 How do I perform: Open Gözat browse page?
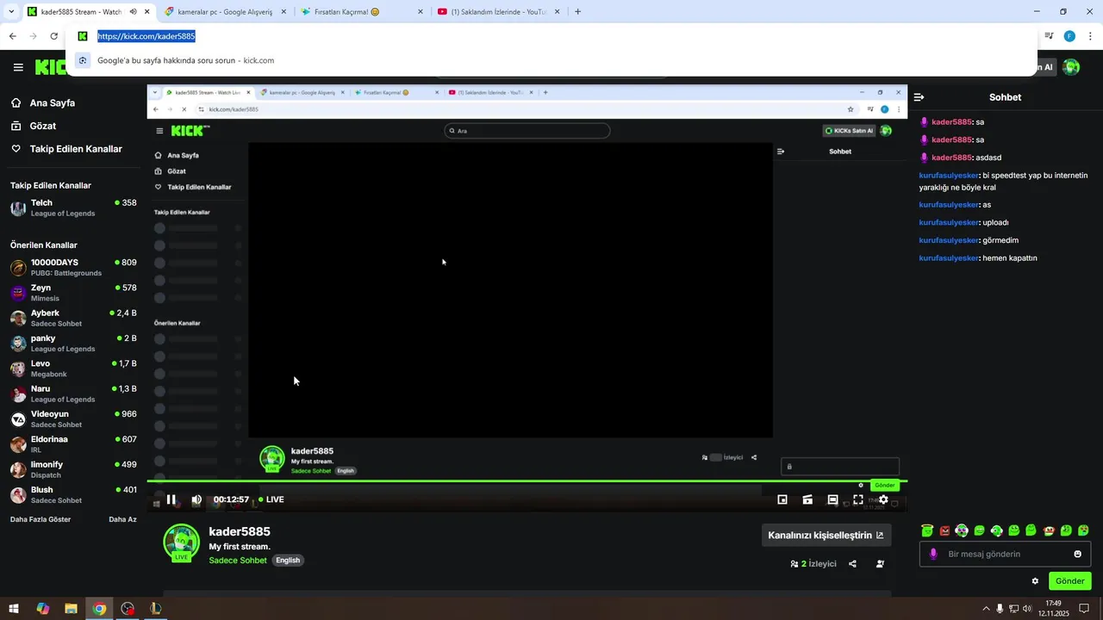[x=43, y=126]
